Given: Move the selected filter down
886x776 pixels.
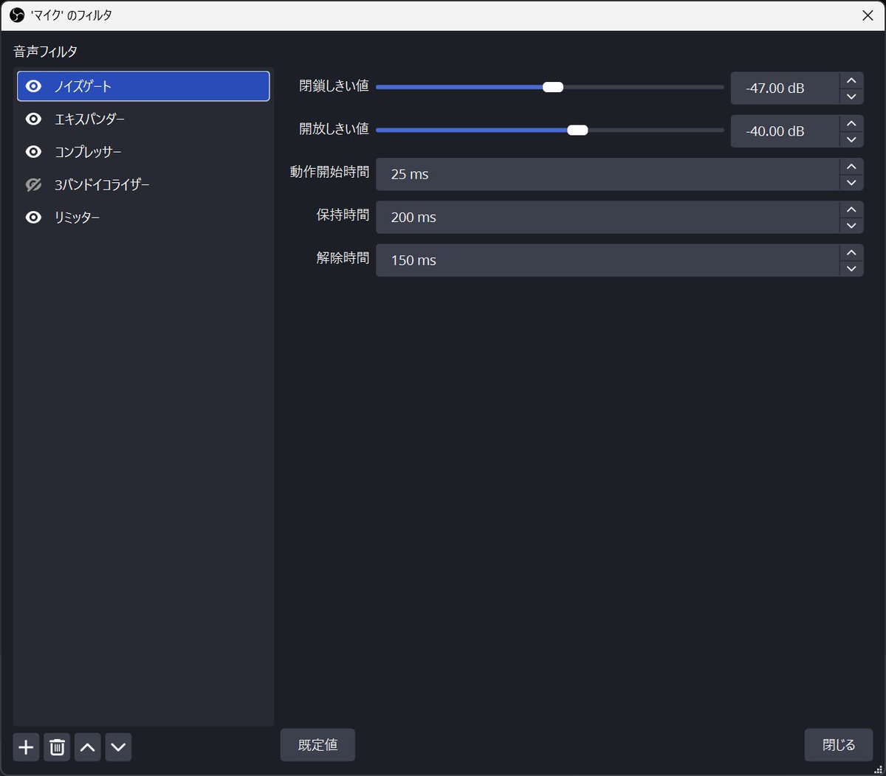Looking at the screenshot, I should pyautogui.click(x=118, y=747).
